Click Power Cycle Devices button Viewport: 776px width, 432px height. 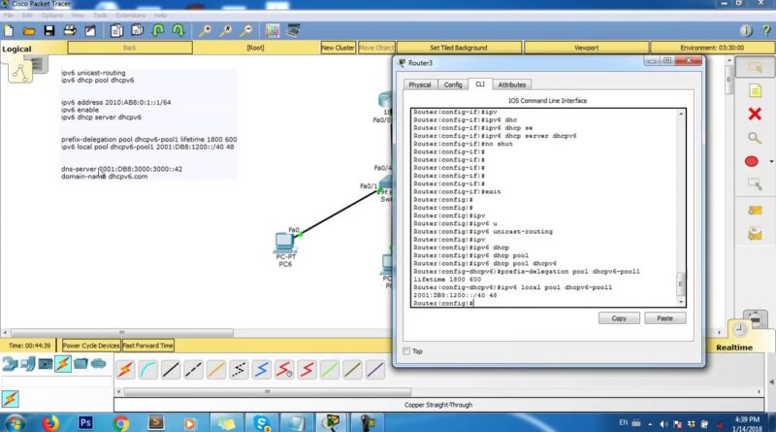click(91, 346)
